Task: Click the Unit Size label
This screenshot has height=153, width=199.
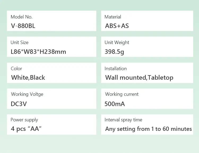Action: pyautogui.click(x=19, y=42)
